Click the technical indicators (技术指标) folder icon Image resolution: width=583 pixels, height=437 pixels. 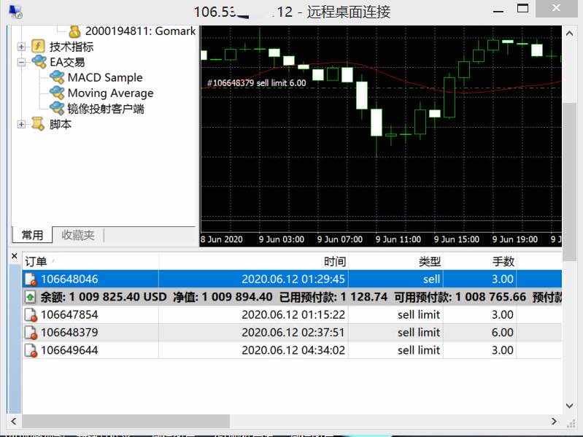[38, 47]
